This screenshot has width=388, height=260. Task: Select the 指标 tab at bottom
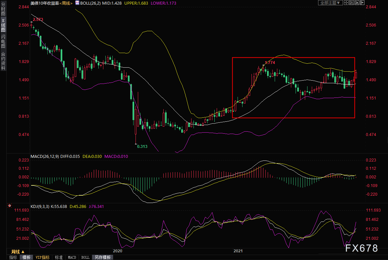click(13, 258)
